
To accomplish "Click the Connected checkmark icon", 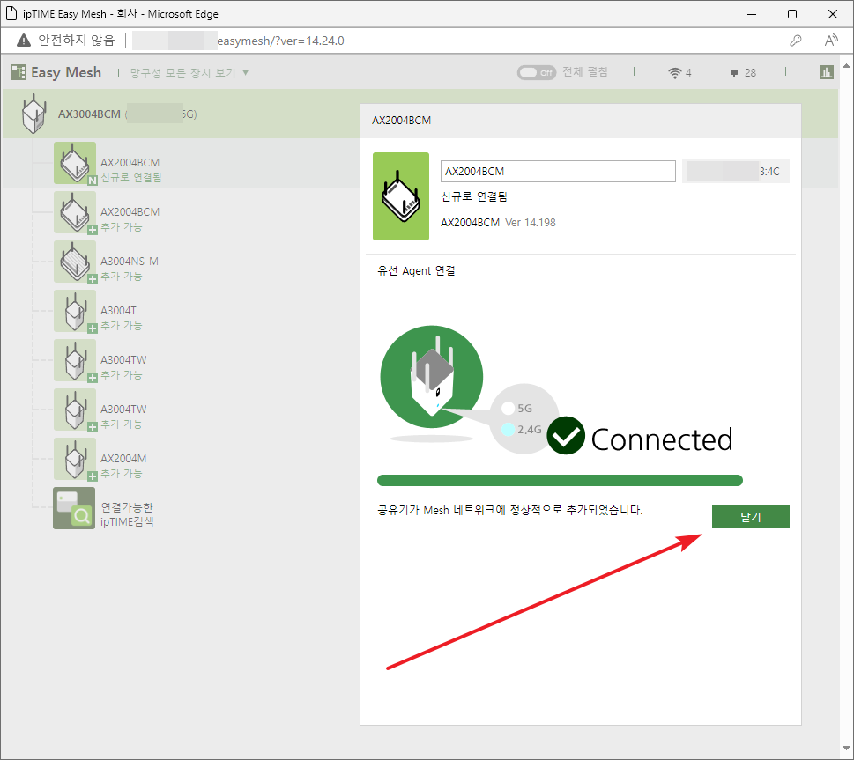I will point(566,436).
